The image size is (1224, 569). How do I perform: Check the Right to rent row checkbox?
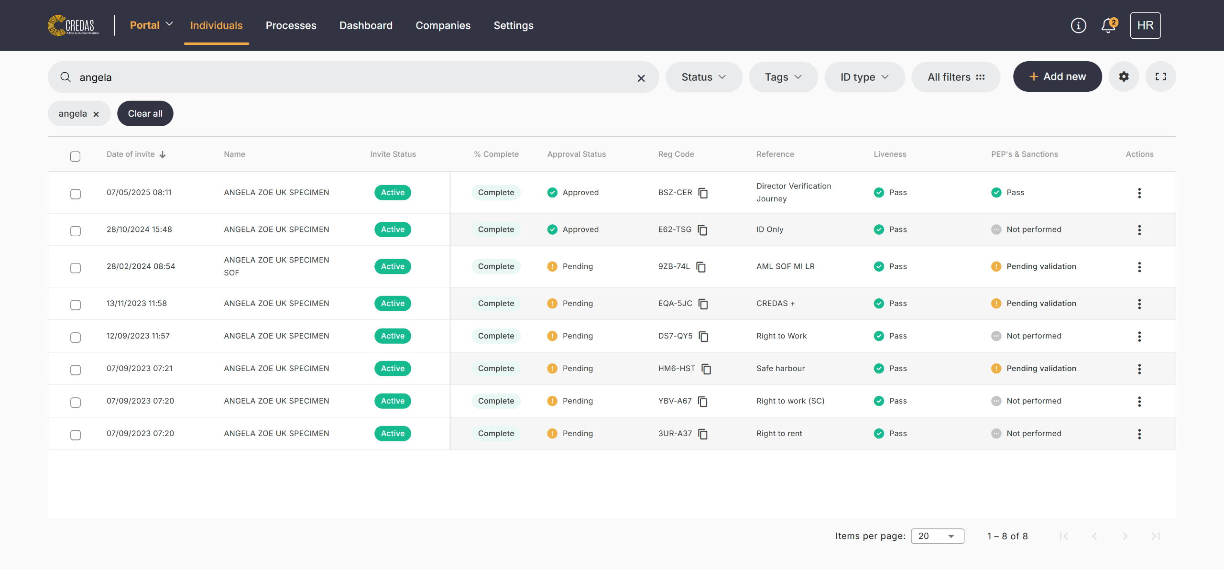click(75, 435)
